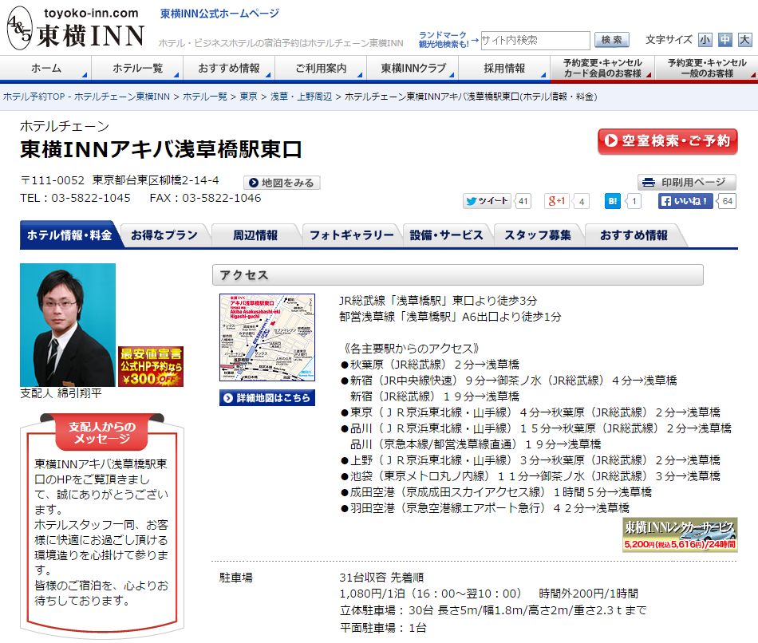Click the 池袋（東京メトロ丸ノ内線） access line

tap(531, 476)
